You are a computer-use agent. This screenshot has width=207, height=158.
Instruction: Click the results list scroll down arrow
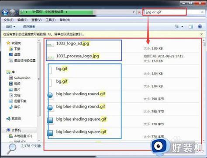tap(204, 140)
